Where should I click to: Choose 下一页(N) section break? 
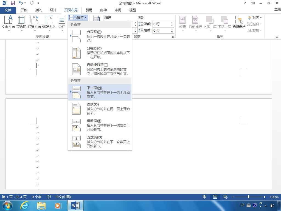point(100,92)
